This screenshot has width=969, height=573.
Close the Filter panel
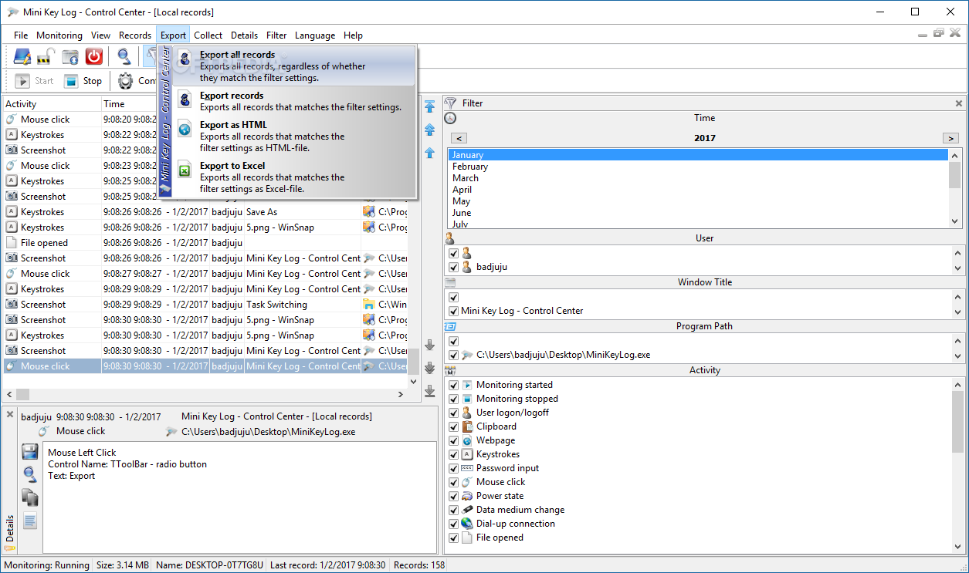[959, 103]
